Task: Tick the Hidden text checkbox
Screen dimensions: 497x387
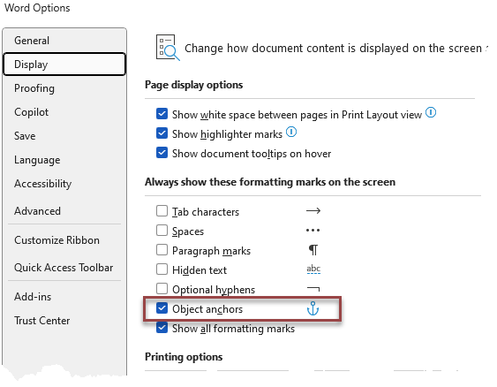Action: point(162,269)
